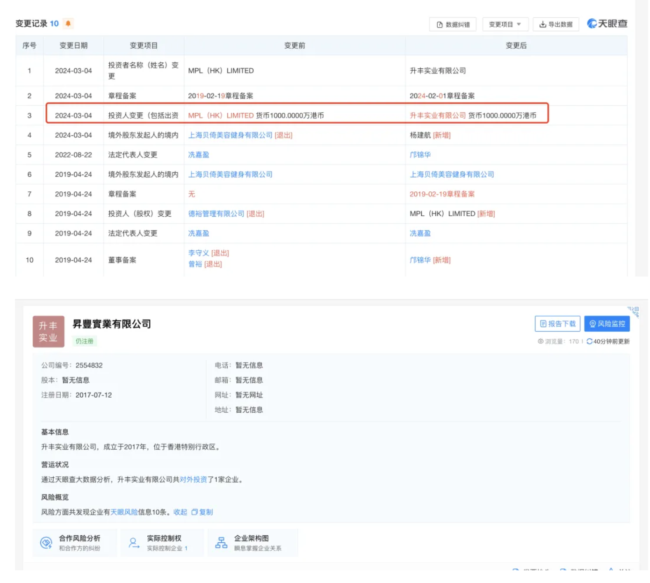Screen dimensions: 650x583
Task: Click 邝锦华 [新增] link in row 10
Action: (430, 260)
